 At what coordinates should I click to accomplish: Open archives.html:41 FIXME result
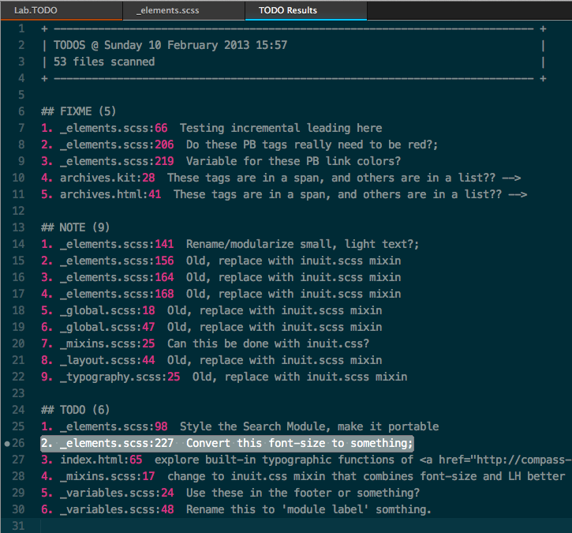110,194
